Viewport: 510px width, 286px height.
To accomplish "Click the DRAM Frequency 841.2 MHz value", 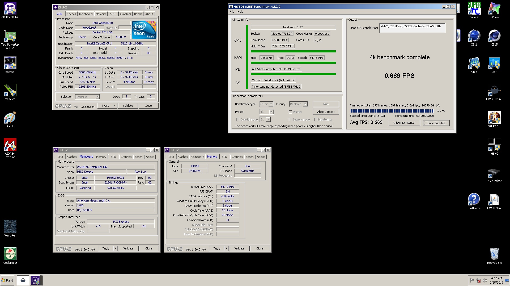I will click(x=228, y=187).
